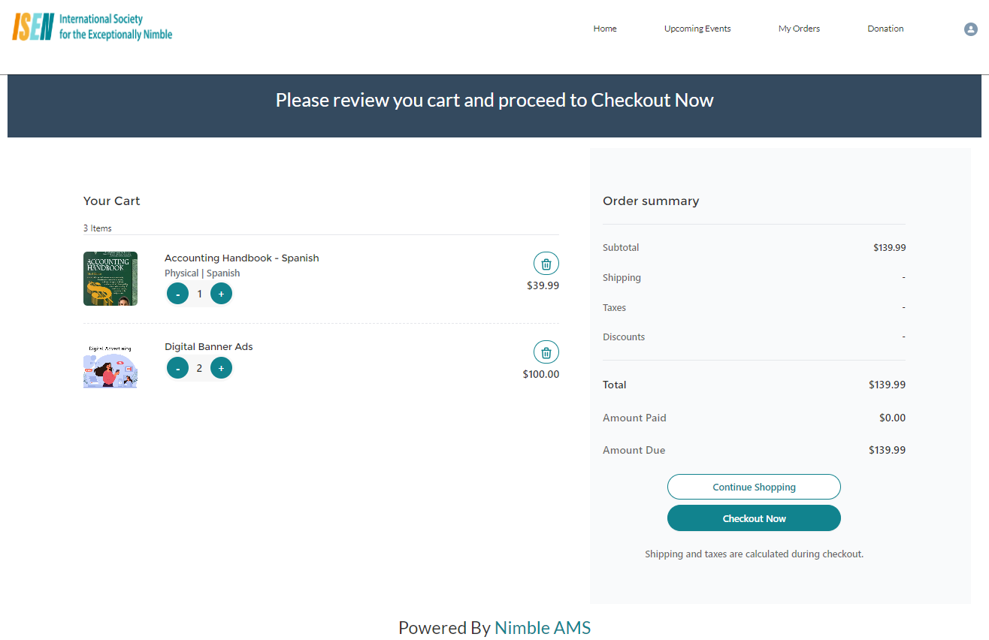Image resolution: width=989 pixels, height=640 pixels.
Task: Increase Accounting Handbook quantity
Action: (x=221, y=294)
